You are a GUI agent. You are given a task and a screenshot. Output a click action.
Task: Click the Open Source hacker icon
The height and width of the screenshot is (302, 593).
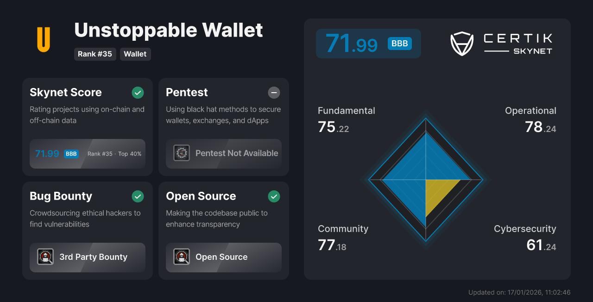click(182, 257)
